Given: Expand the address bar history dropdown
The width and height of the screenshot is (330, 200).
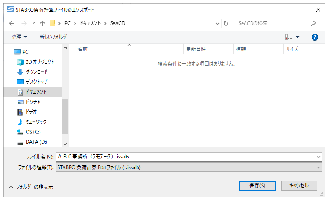Looking at the screenshot, I should [217, 23].
